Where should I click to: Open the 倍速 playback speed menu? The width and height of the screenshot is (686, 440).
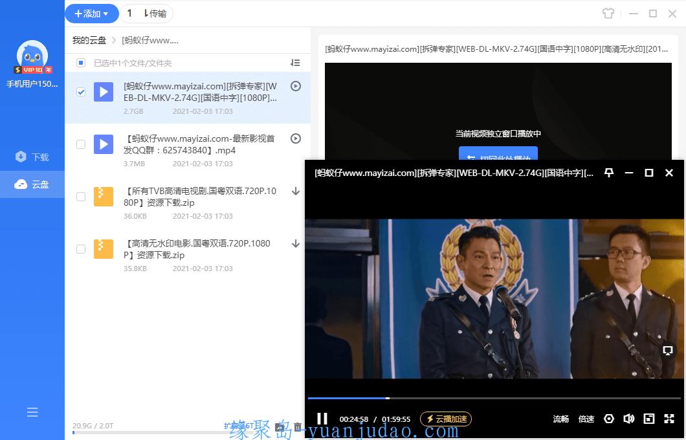[x=586, y=419]
